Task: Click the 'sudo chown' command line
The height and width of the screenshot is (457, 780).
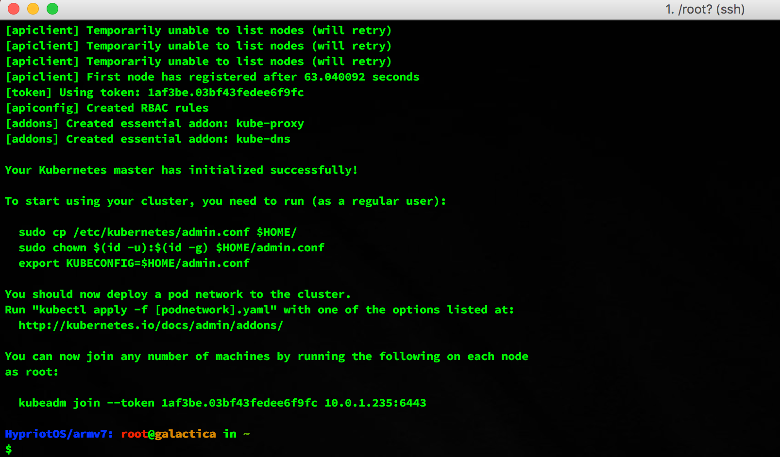Action: click(x=171, y=248)
